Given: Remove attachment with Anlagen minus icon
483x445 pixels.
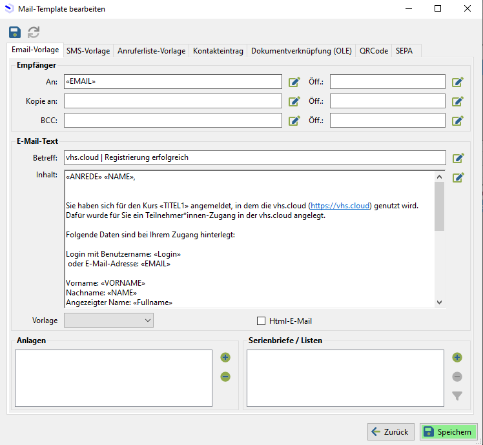Looking at the screenshot, I should (225, 377).
